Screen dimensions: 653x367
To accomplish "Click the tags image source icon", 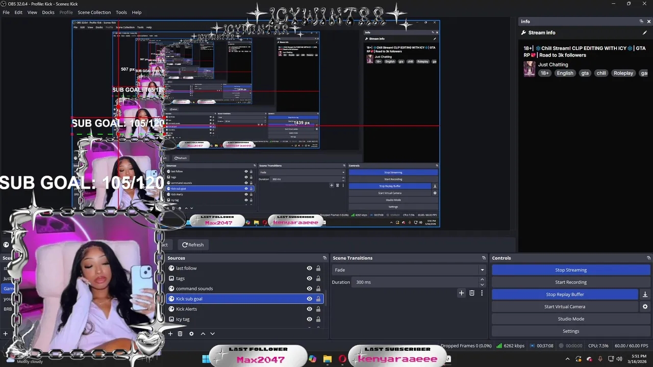I will [171, 278].
